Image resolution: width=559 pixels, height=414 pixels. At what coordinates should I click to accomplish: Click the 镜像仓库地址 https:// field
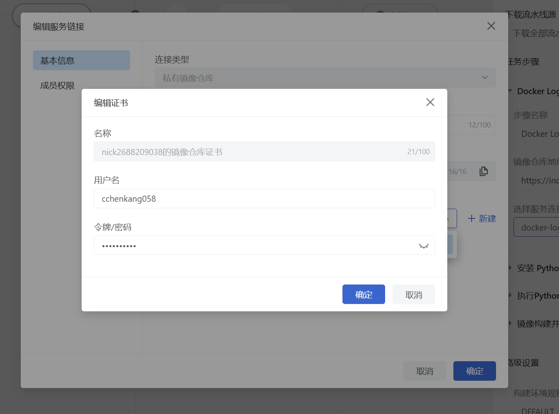[536, 180]
